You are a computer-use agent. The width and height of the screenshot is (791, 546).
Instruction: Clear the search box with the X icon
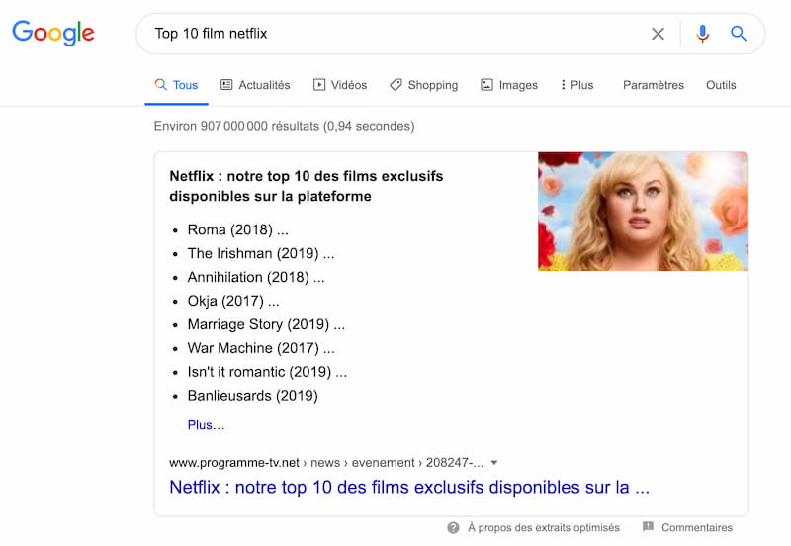coord(658,34)
